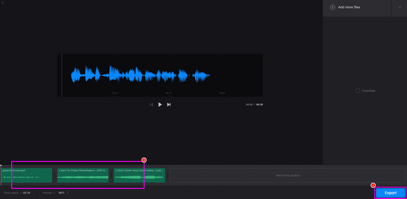Screen dimensions: 407x199
Task: Open the MP3 format selector
Action: (x=64, y=193)
